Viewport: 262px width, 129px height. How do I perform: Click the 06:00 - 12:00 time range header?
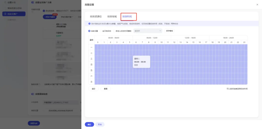click(x=152, y=38)
